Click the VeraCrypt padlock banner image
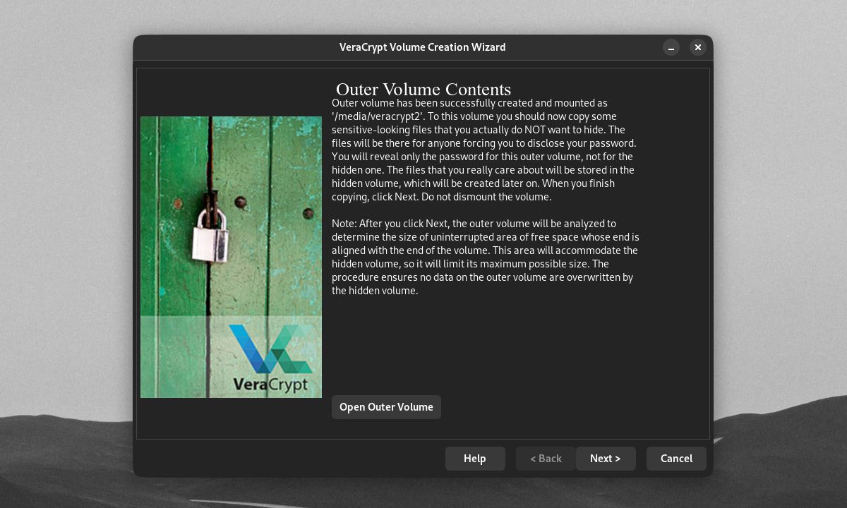This screenshot has width=847, height=508. coord(231,257)
